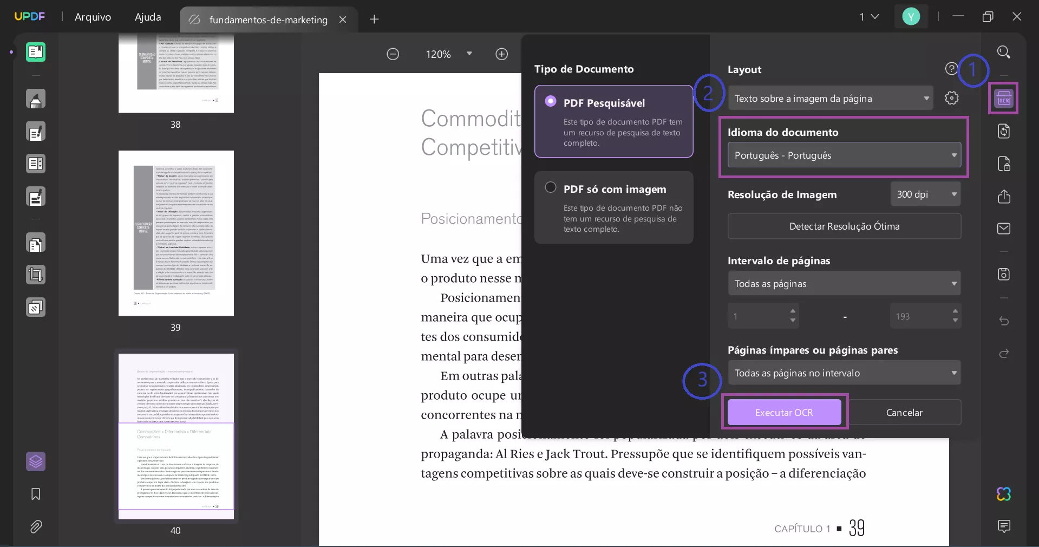The width and height of the screenshot is (1039, 547).
Task: Click the Detectar Resolução Ótima button
Action: pos(844,226)
